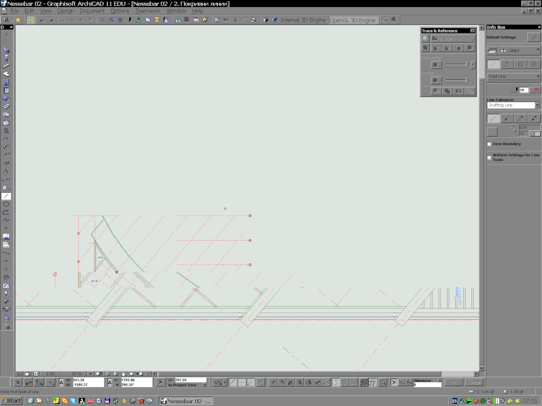542x406 pixels.
Task: Open Default Settings line dialog button
Action: 533,37
